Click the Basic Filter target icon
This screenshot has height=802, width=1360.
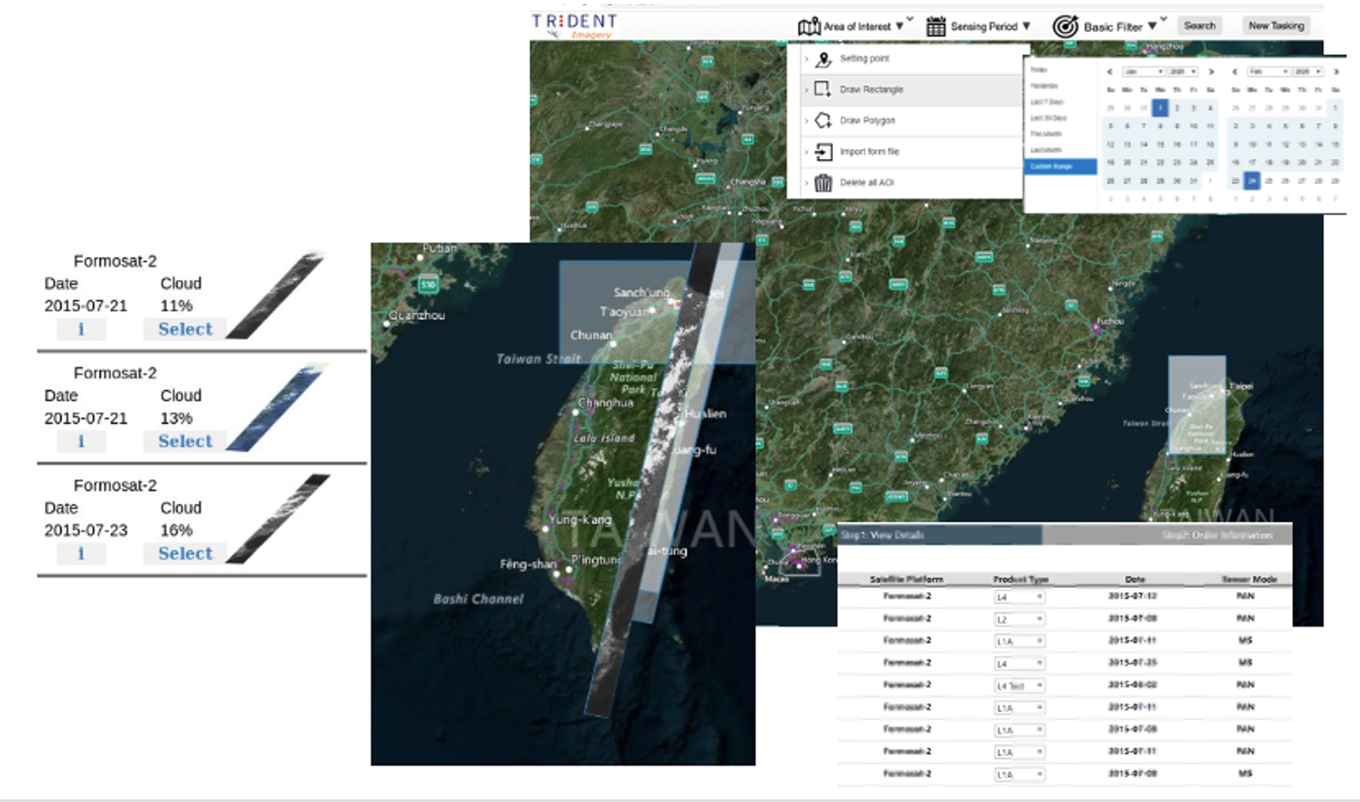1065,27
